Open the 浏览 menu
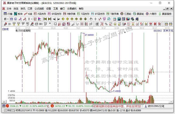The width and height of the screenshot is (175, 114). [16, 9]
